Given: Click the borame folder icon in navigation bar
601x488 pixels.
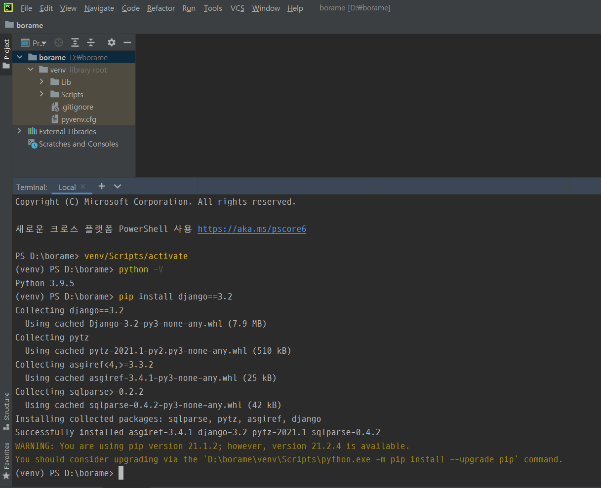Looking at the screenshot, I should pos(9,25).
